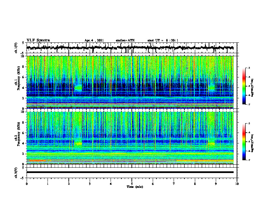
Task: Click the solid black ch.3 voltage bar
Action: click(x=130, y=172)
